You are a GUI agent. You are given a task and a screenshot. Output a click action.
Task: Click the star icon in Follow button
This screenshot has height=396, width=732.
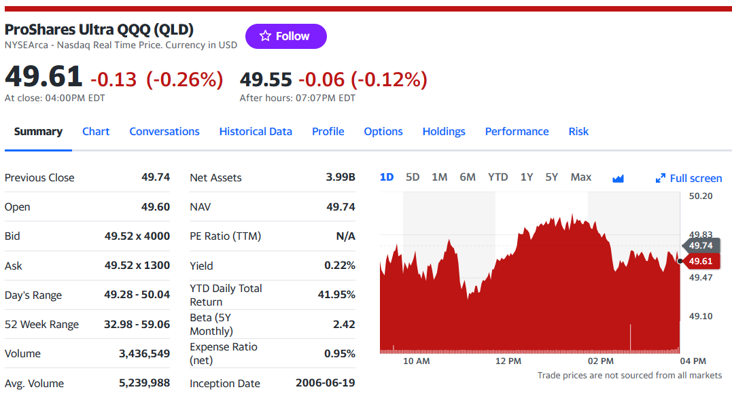click(265, 36)
